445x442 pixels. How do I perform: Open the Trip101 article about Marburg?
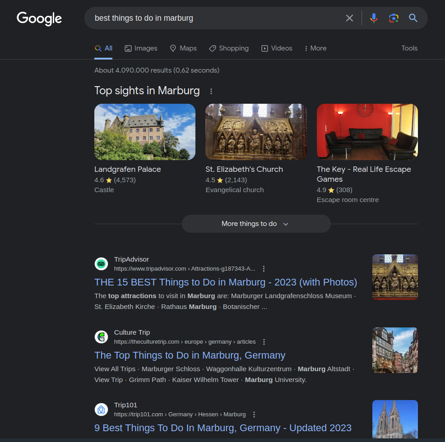coord(223,428)
